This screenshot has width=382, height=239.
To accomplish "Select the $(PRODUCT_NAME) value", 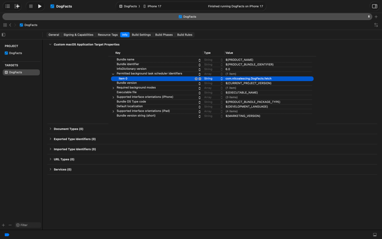I will pos(239,60).
